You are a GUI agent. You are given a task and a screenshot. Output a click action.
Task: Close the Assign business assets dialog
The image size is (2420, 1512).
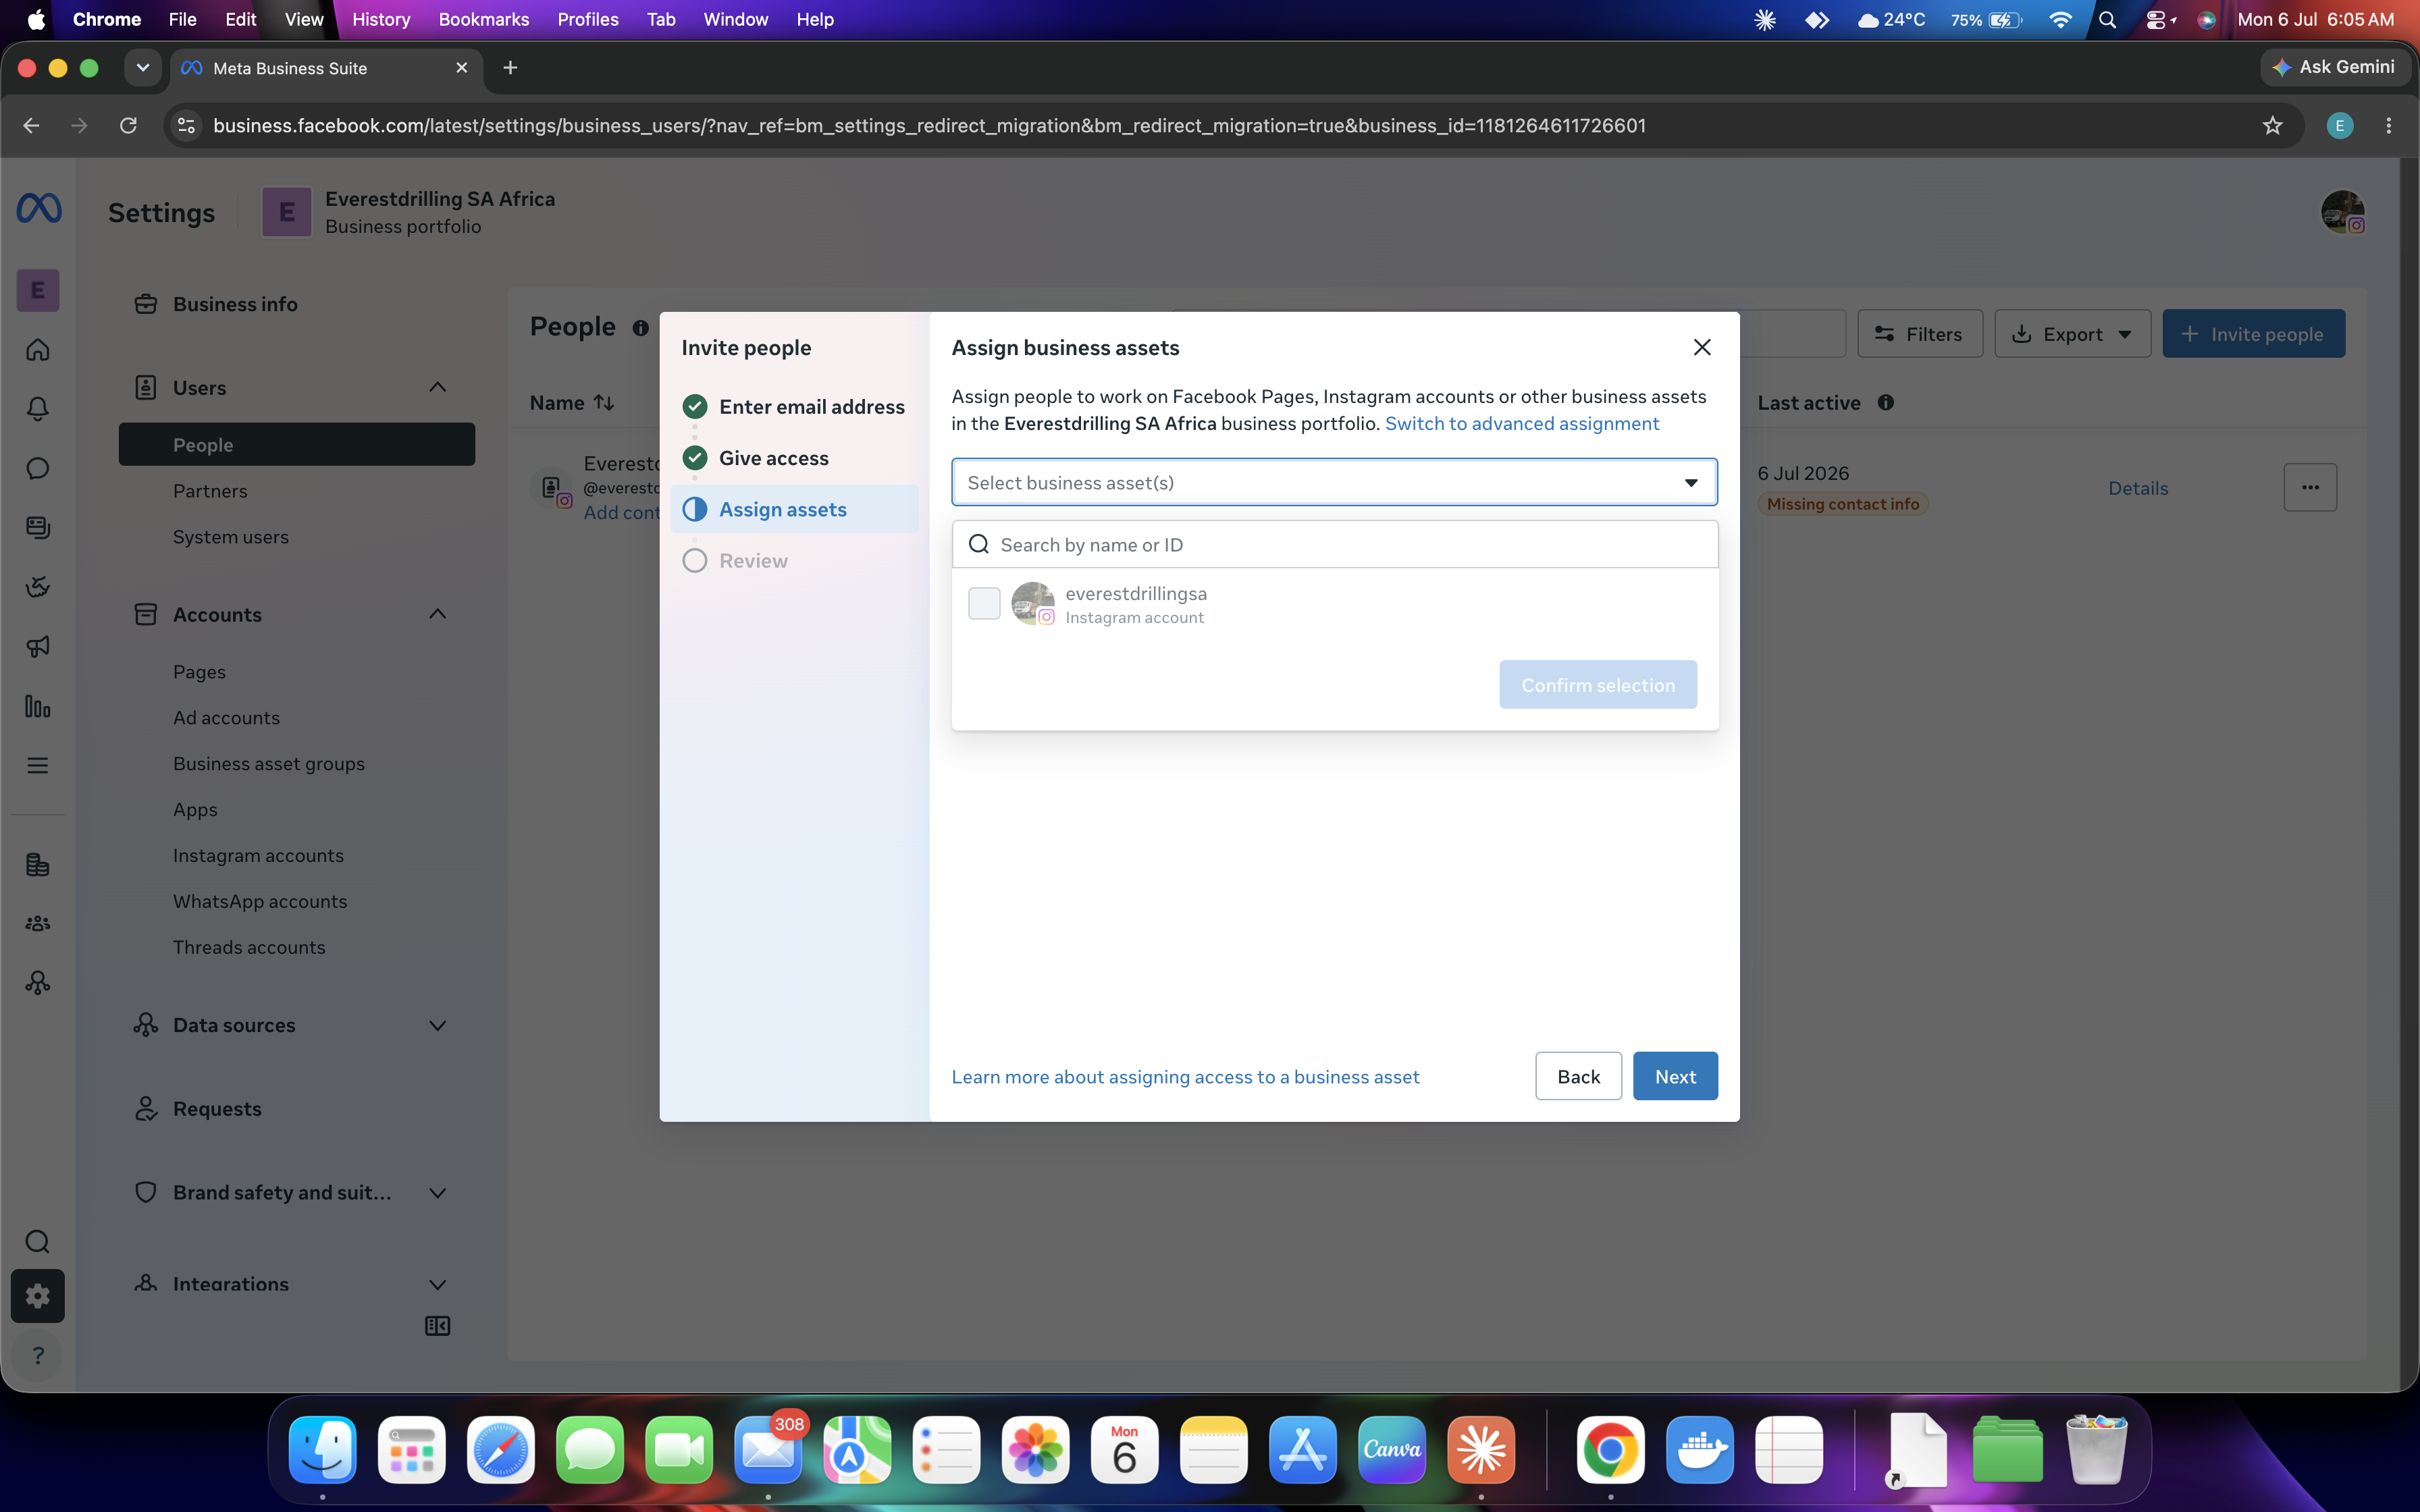(x=1702, y=347)
